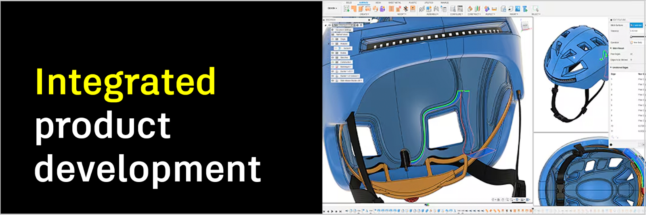Toggle visibility of Side release Buckle component
This screenshot has width=646, height=215.
(333, 81)
